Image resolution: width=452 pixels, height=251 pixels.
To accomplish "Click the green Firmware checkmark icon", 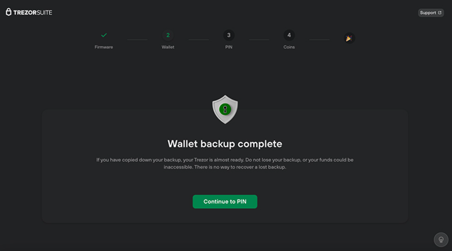I will point(104,35).
